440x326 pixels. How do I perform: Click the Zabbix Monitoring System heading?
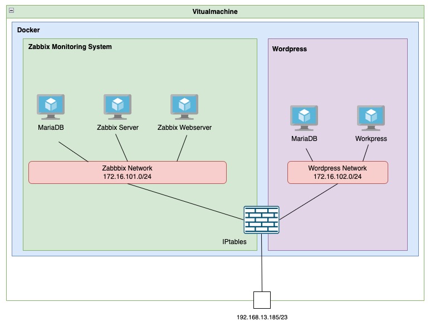pos(70,47)
